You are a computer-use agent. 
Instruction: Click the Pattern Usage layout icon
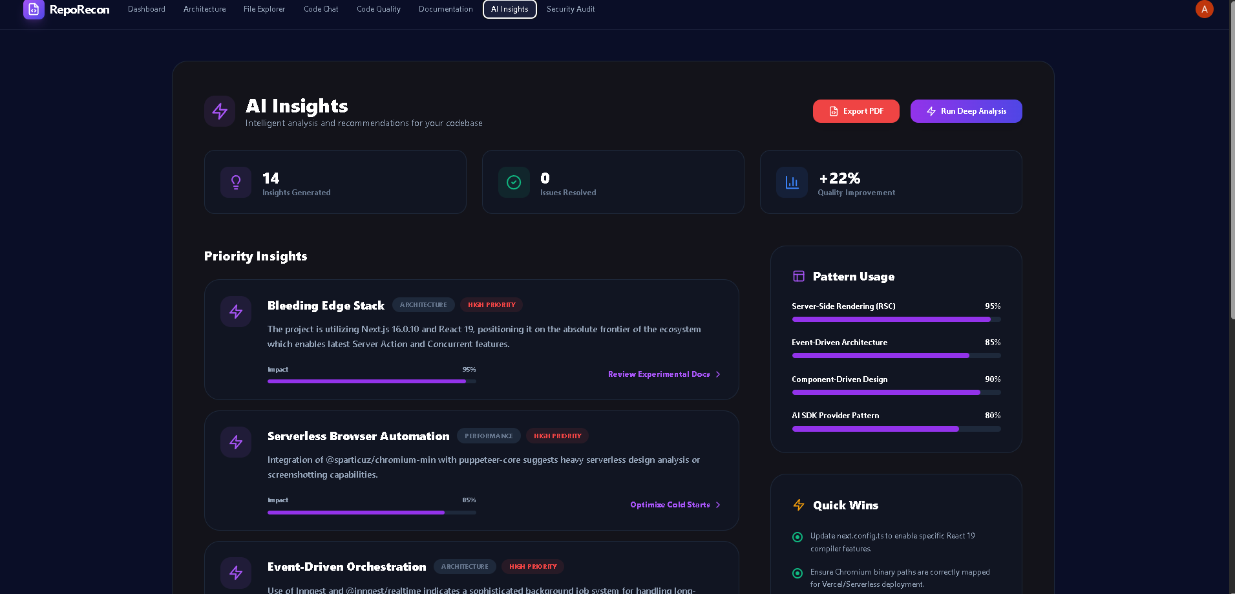(799, 276)
